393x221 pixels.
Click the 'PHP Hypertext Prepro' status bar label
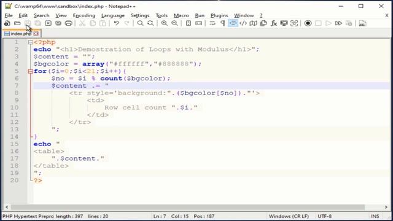tap(28, 216)
